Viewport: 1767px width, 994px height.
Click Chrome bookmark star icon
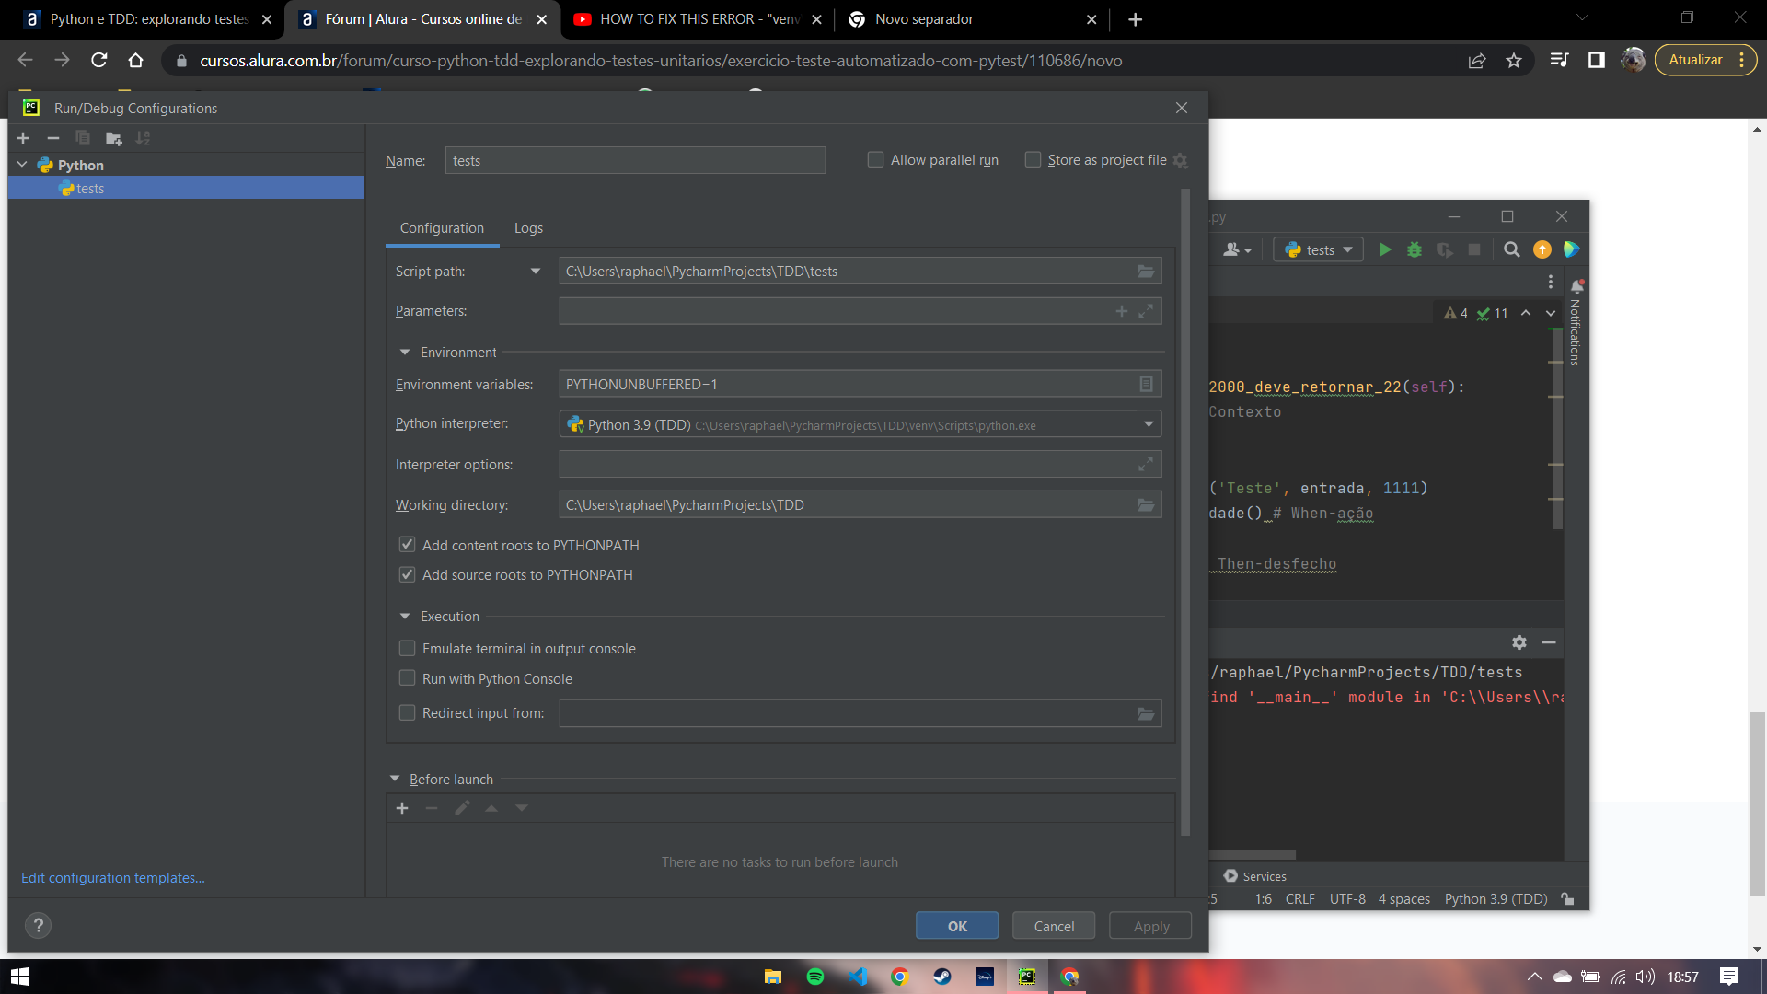[1514, 60]
